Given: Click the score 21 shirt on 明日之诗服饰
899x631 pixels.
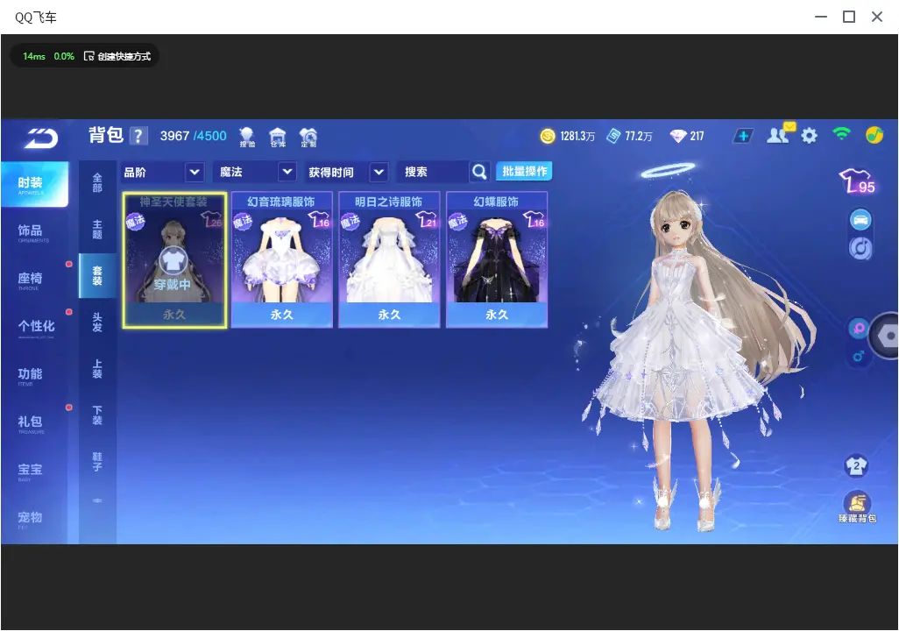Looking at the screenshot, I should [x=427, y=219].
